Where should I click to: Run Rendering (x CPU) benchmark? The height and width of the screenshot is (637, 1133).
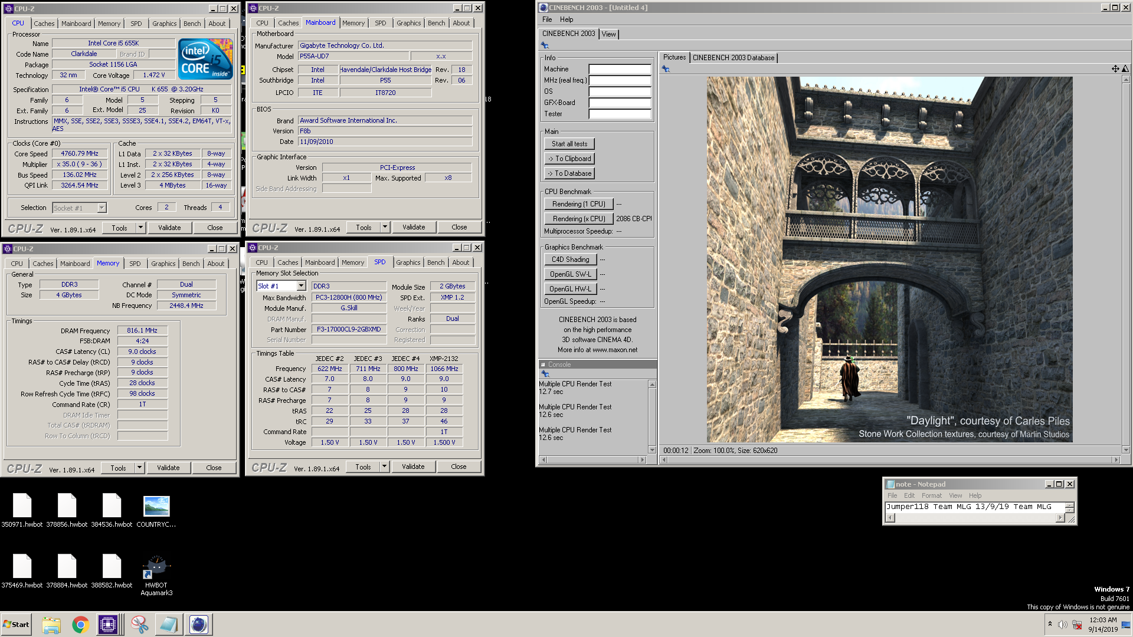579,219
